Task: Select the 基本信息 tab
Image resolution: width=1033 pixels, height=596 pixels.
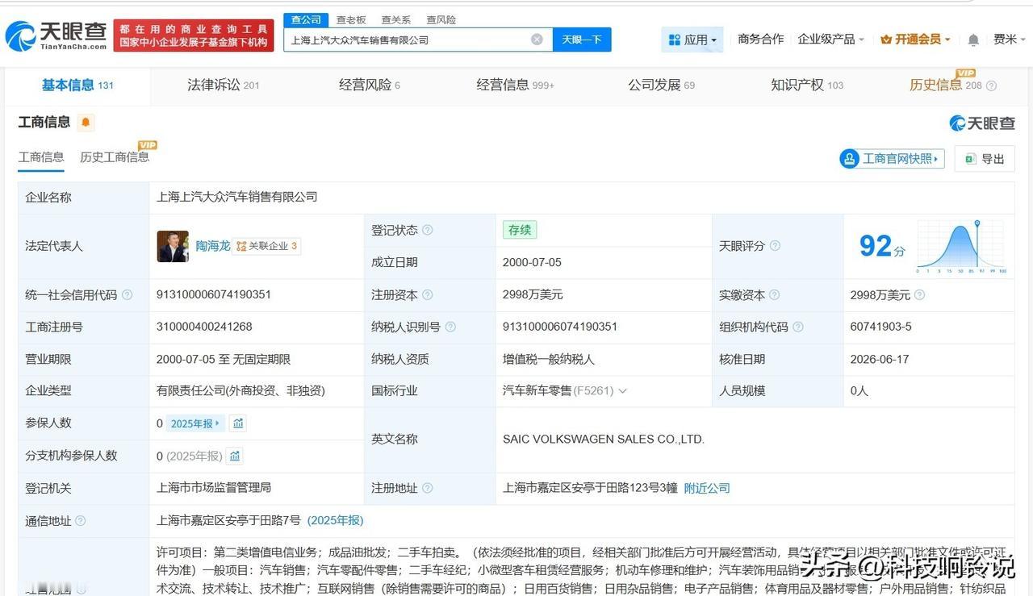Action: pyautogui.click(x=77, y=85)
